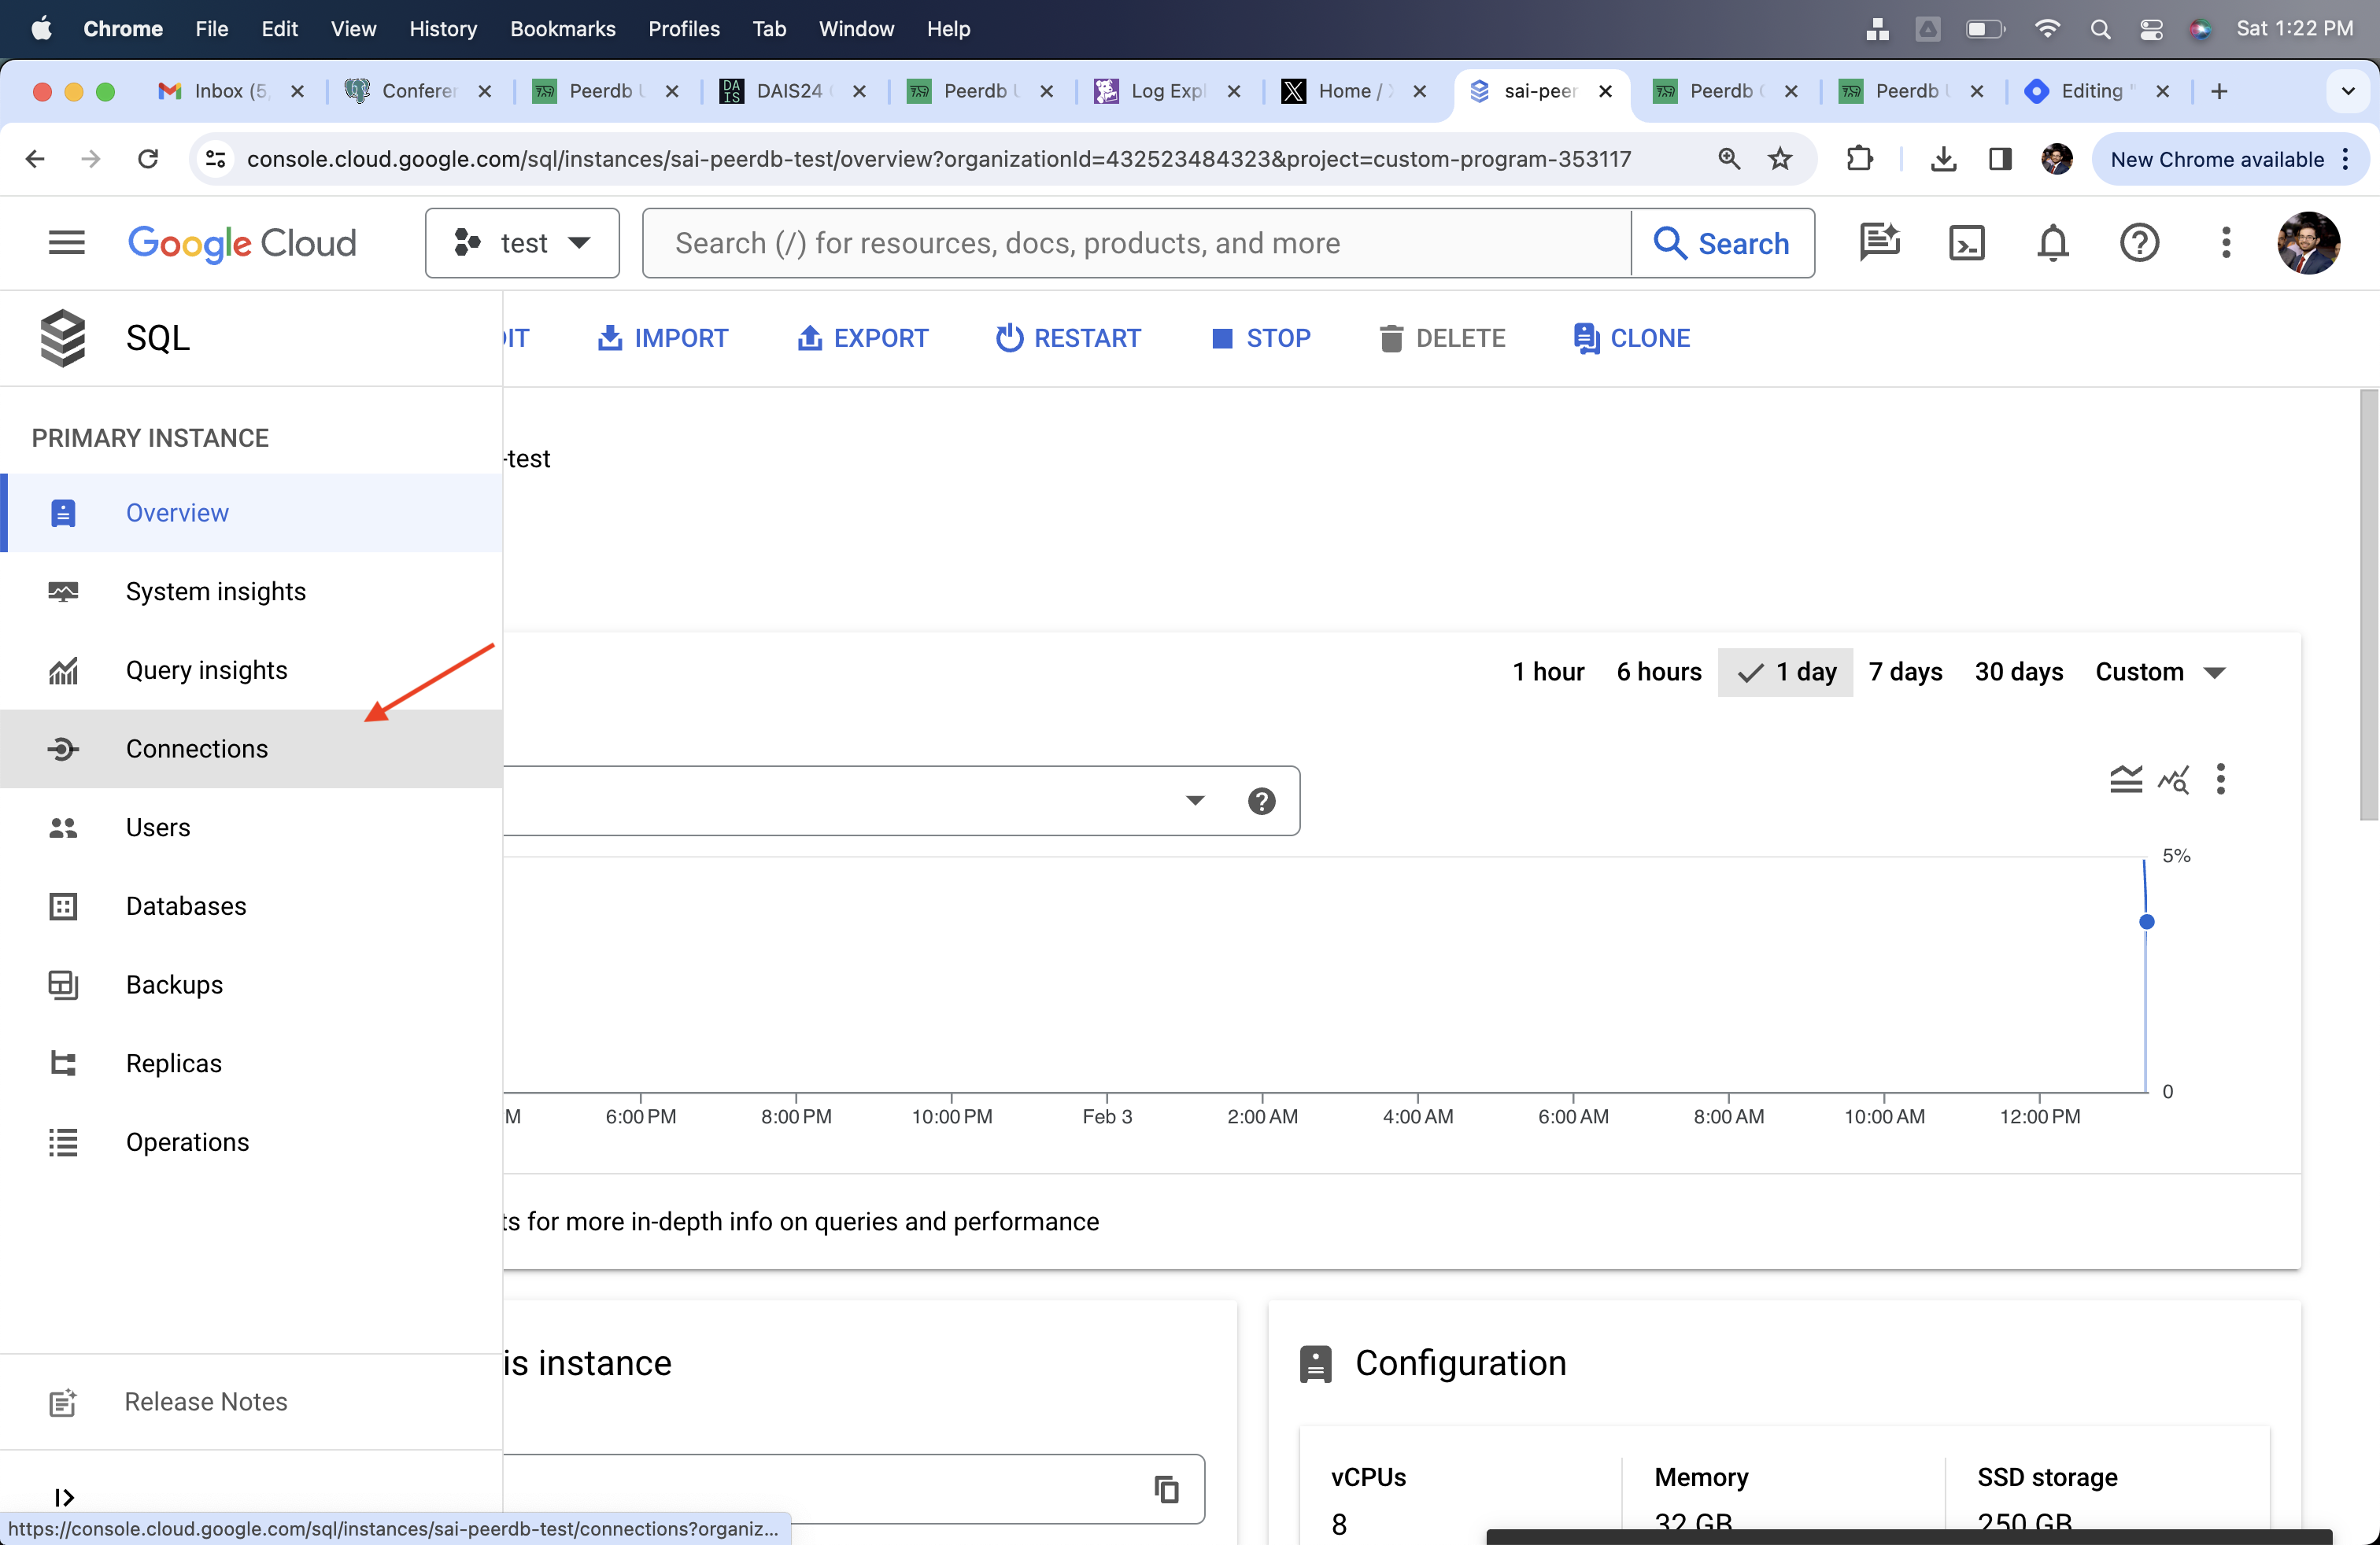Open notifications bell
The image size is (2380, 1545).
point(2052,242)
